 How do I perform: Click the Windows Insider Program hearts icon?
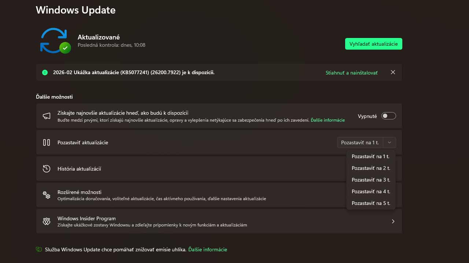[47, 221]
